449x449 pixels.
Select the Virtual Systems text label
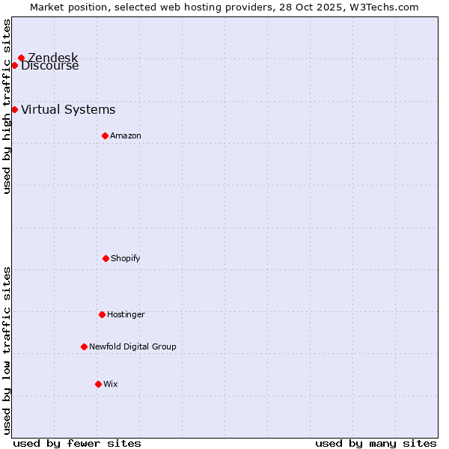pos(68,110)
